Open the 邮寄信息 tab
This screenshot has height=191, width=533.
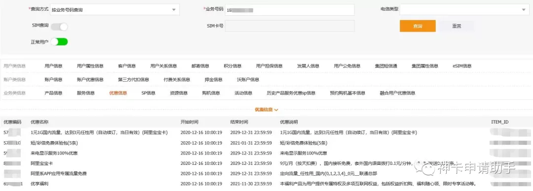click(200, 66)
